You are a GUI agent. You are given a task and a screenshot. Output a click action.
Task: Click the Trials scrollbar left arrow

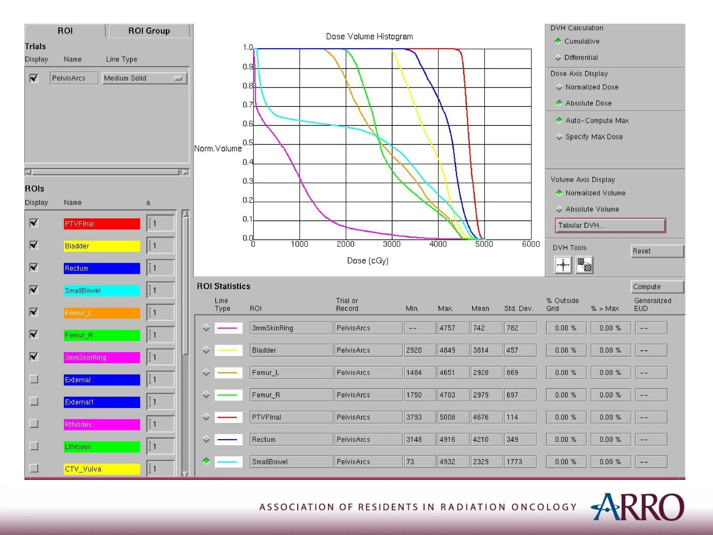coord(28,172)
